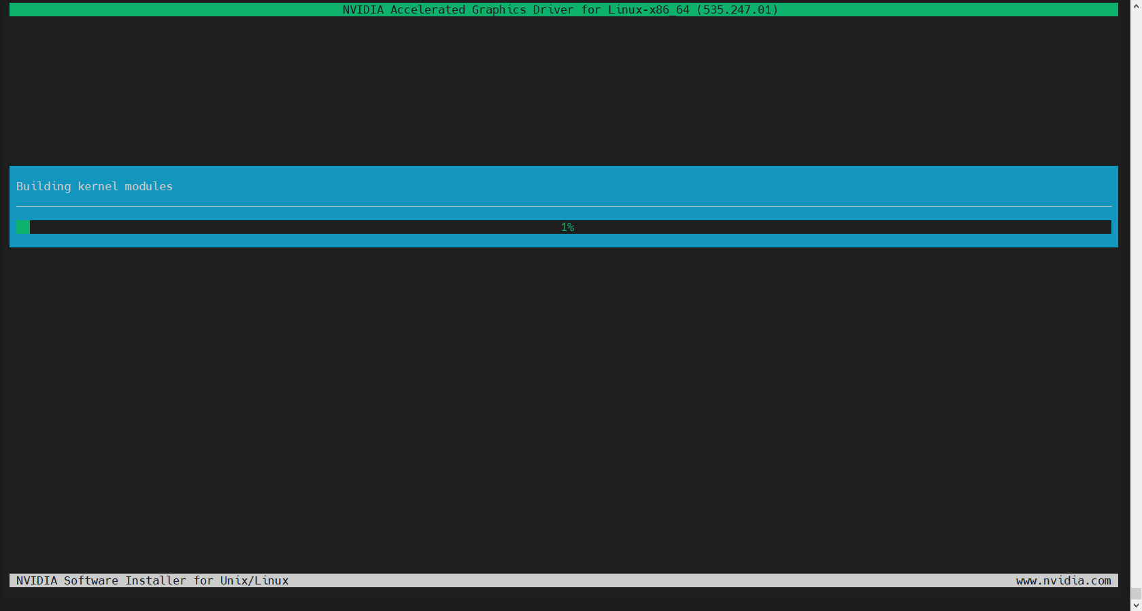
Task: Click "Unix/Linux" in the footer bar
Action: (254, 580)
